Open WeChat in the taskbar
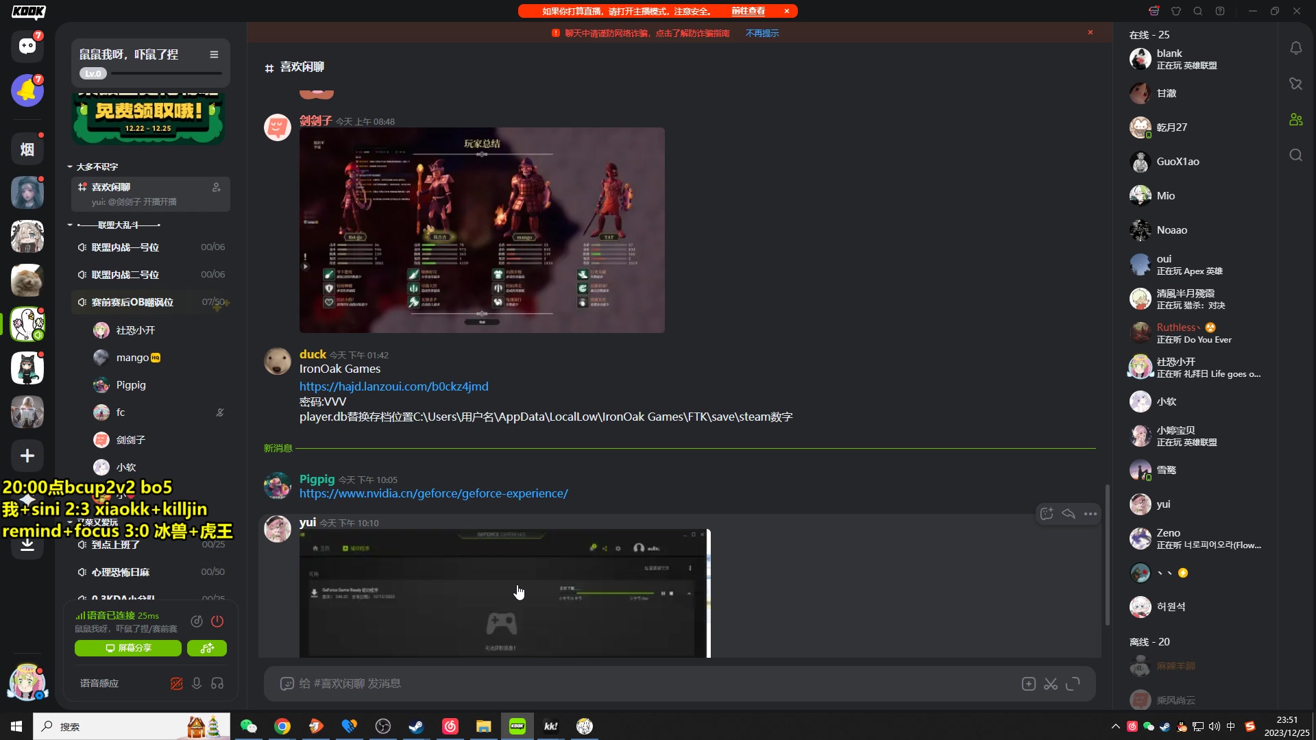Screen dimensions: 1316x740 pos(249,726)
